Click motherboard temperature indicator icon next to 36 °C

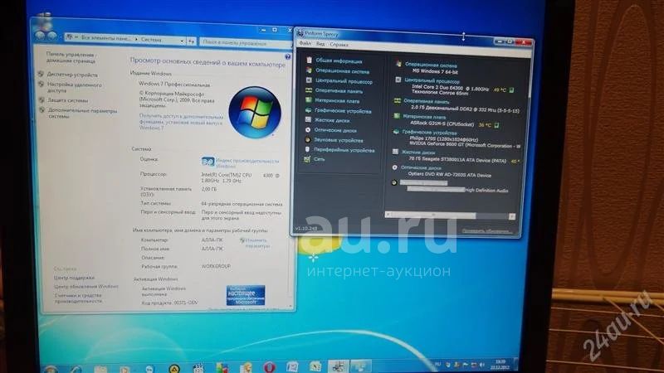(x=496, y=125)
